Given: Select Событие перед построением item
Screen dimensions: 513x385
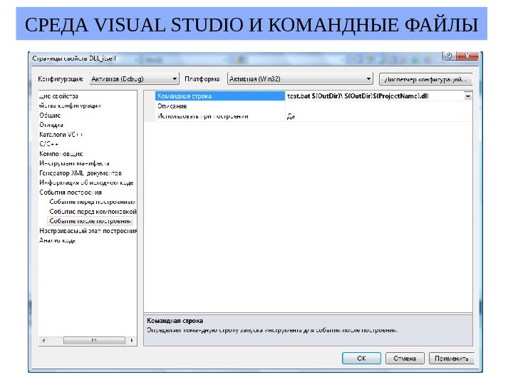Looking at the screenshot, I should (92, 202).
